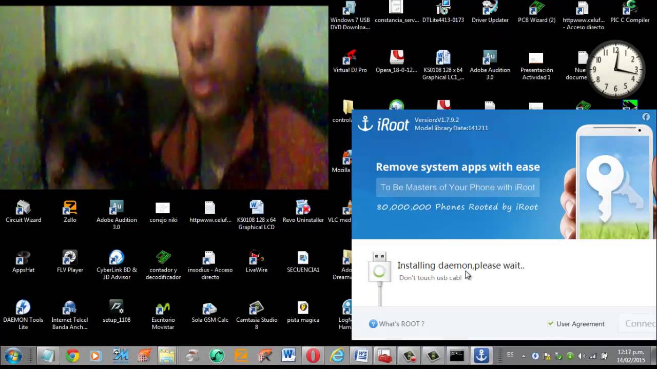Select the Opera_18-0-12 installer icon
The image size is (657, 369).
[x=396, y=61]
